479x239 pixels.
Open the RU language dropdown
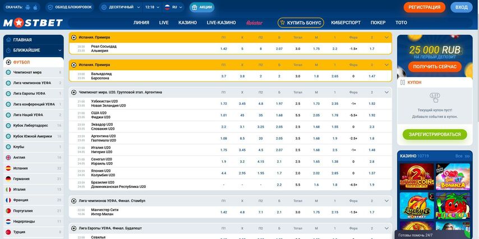tap(174, 7)
